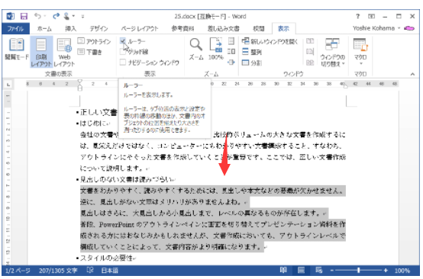Open the 差し込み文書 tab
The image size is (423, 279).
pyautogui.click(x=224, y=28)
